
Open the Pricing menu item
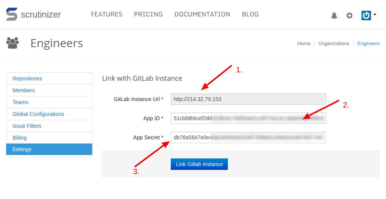148,14
